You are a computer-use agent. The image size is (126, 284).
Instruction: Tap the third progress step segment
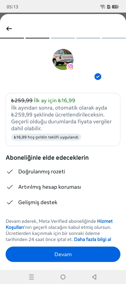coord(63,38)
